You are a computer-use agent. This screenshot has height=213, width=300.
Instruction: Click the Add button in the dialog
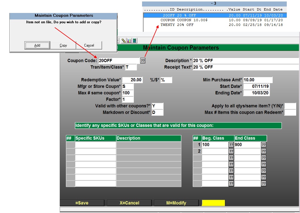[x=37, y=45]
